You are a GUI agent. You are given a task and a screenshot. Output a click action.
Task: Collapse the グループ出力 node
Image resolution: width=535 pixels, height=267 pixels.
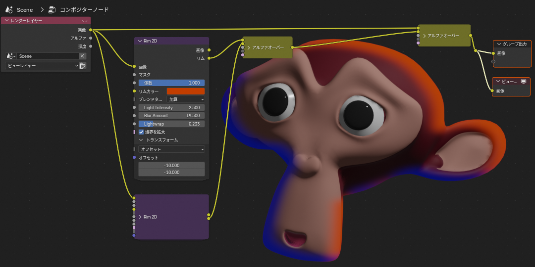tap(499, 44)
